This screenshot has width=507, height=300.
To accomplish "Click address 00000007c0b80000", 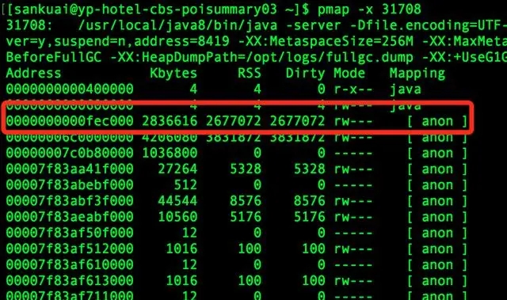I will click(x=70, y=153).
